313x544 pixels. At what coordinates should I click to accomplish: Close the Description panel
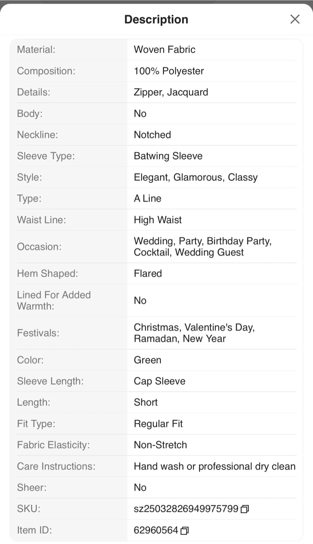click(x=295, y=19)
